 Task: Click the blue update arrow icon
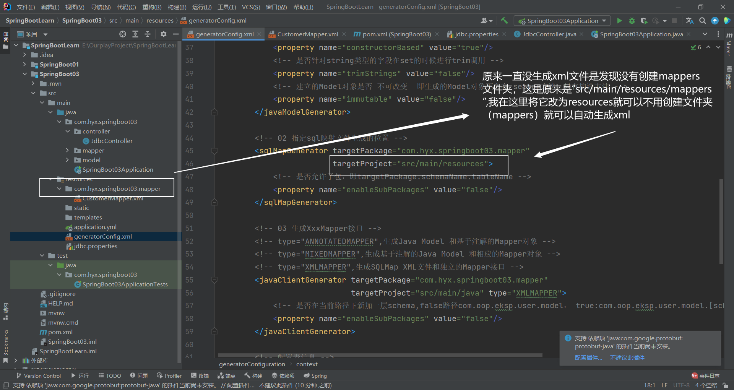coord(715,21)
